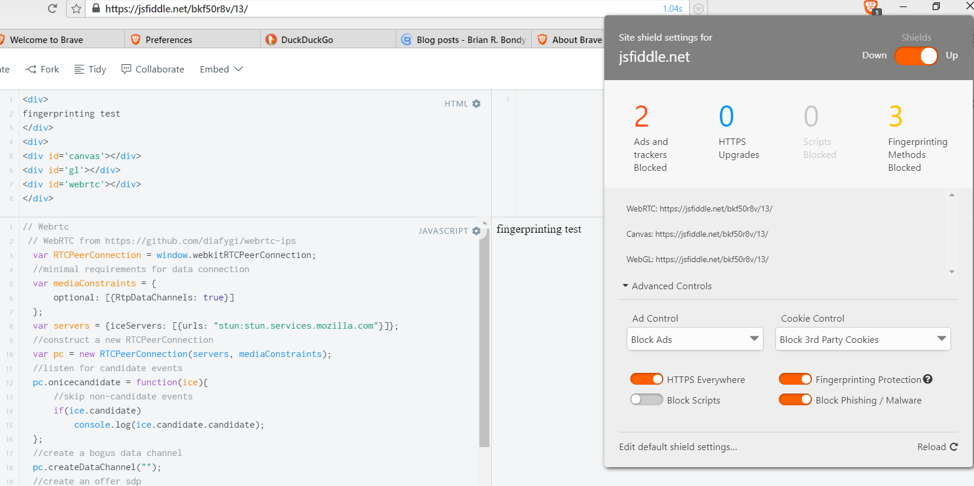Click the Canvas blocked entry
This screenshot has width=974, height=486.
pyautogui.click(x=697, y=234)
